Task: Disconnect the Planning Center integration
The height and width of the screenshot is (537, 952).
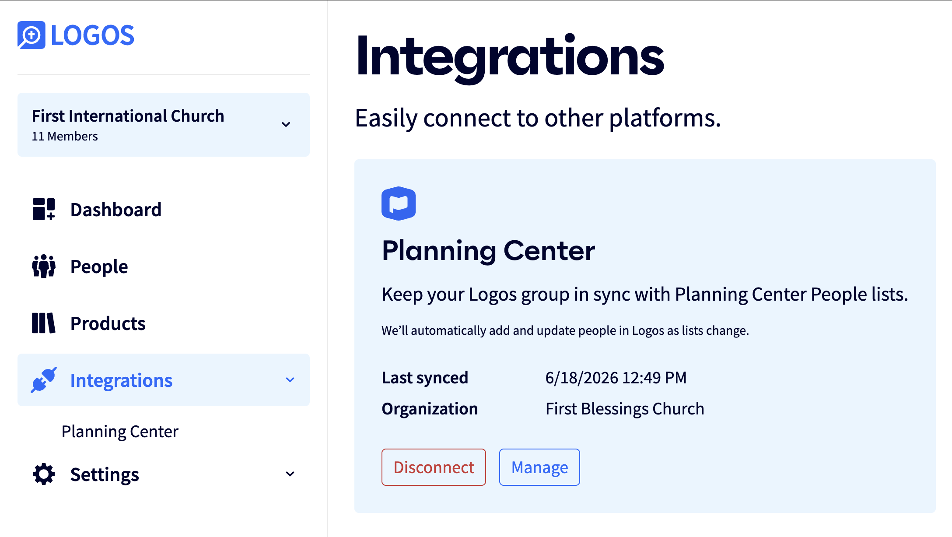Action: [x=434, y=467]
